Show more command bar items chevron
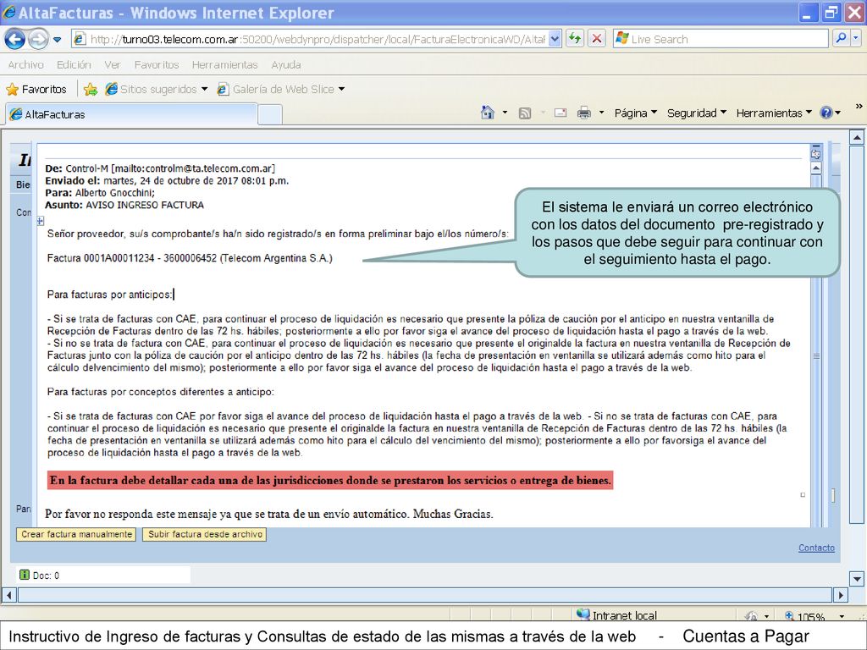The height and width of the screenshot is (650, 867). coord(859,106)
